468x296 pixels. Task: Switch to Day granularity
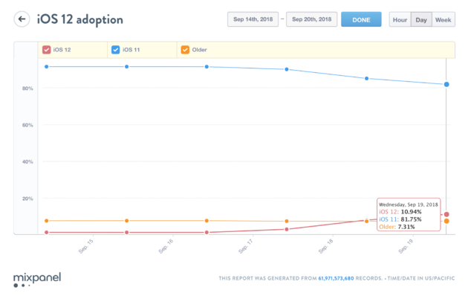pyautogui.click(x=421, y=20)
